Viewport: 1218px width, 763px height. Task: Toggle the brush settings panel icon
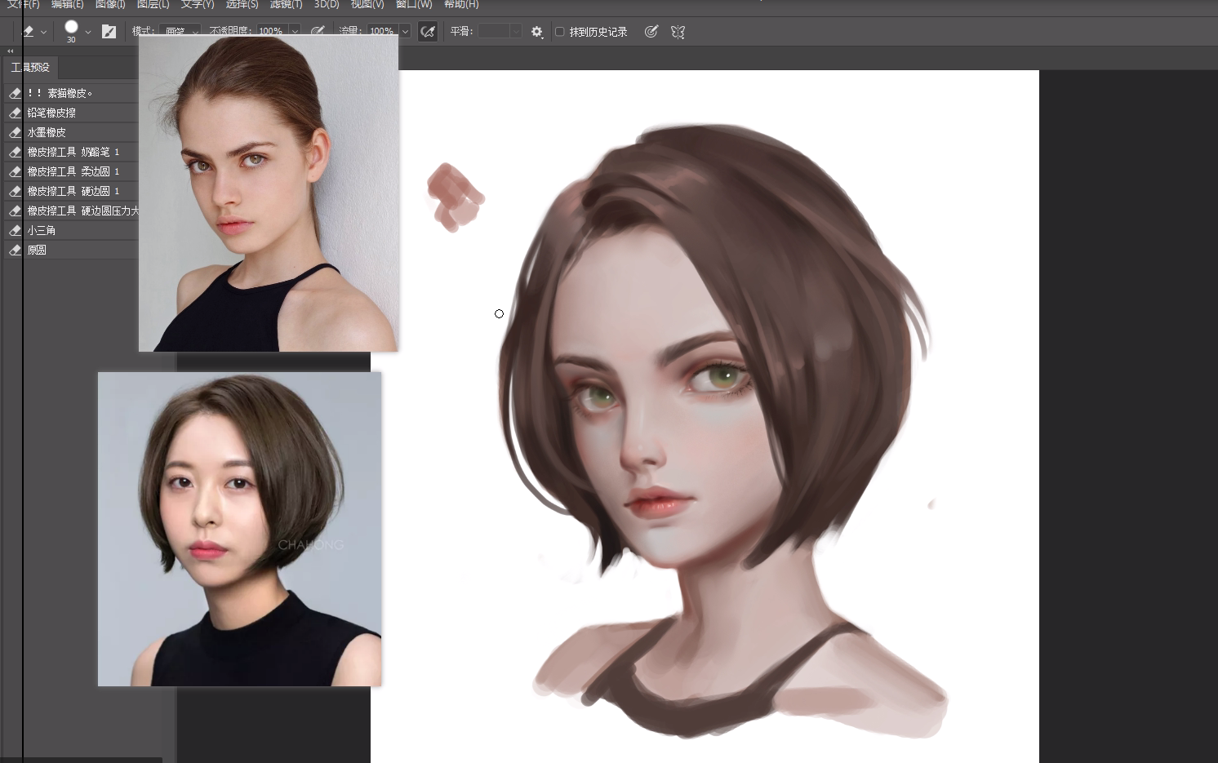click(109, 32)
